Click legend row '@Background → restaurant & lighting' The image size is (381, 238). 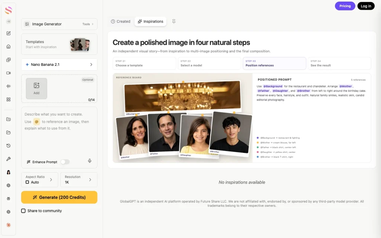point(278,138)
